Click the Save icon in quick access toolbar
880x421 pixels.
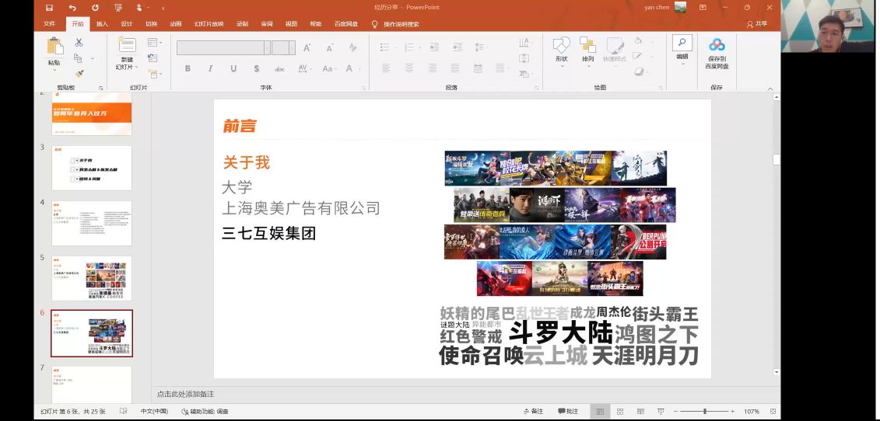tap(49, 8)
